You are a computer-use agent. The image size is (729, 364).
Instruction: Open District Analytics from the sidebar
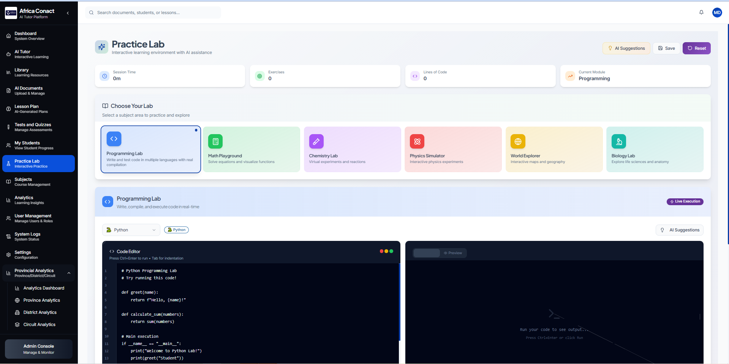click(x=40, y=312)
